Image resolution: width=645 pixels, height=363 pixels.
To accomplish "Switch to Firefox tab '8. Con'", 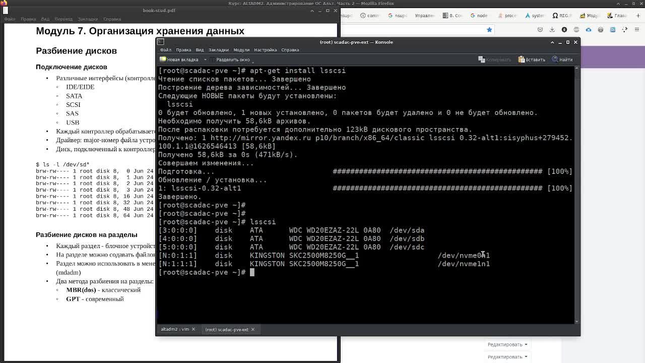I will tap(452, 16).
